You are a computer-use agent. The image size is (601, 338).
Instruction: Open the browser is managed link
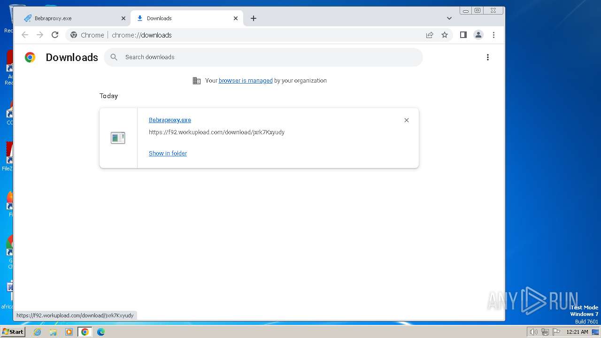pyautogui.click(x=246, y=81)
